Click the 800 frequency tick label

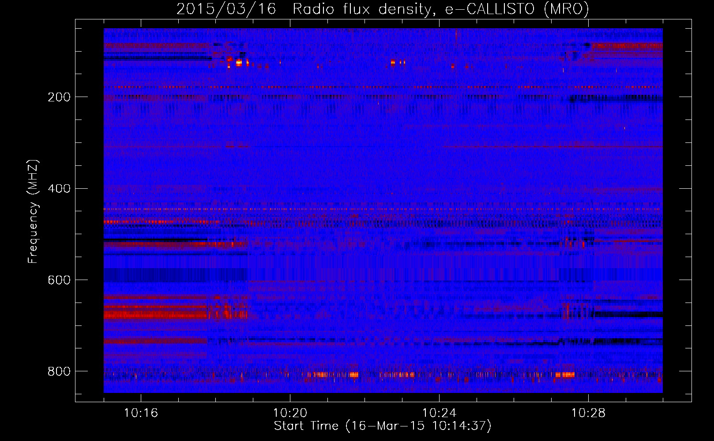(x=59, y=371)
